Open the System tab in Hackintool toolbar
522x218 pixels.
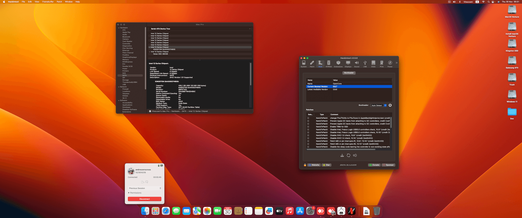click(304, 64)
